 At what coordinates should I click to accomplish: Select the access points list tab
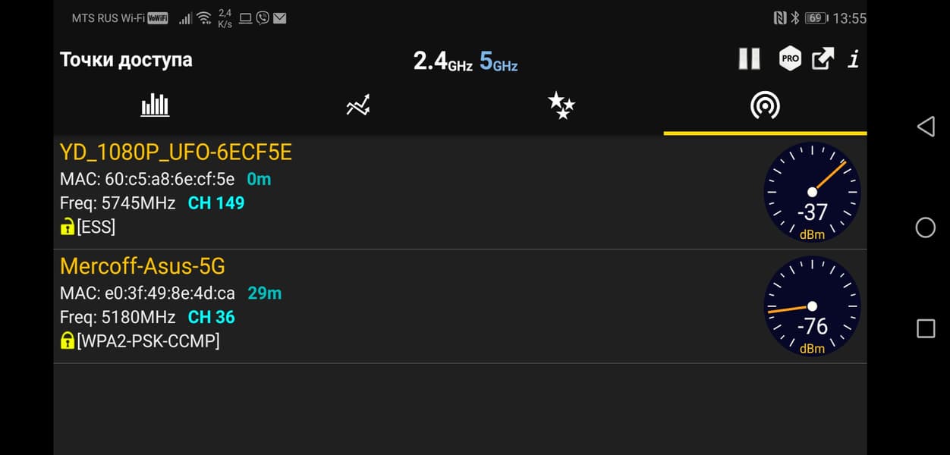click(x=765, y=106)
